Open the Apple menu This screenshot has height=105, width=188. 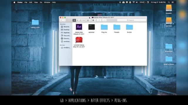[14, 2]
